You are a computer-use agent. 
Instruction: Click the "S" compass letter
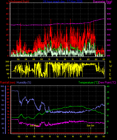point(110,70)
